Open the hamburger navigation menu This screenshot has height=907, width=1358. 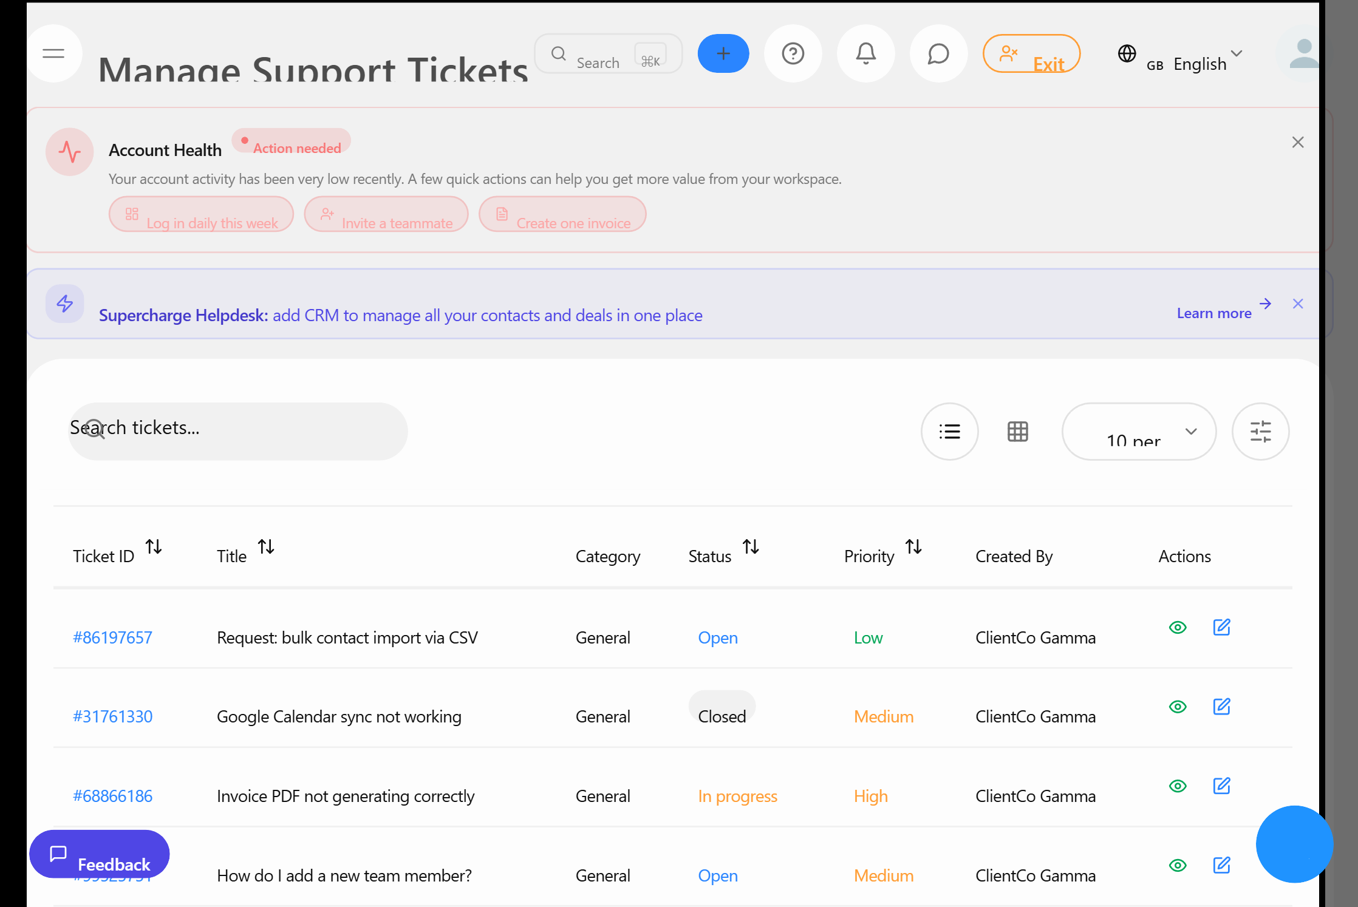[x=53, y=53]
